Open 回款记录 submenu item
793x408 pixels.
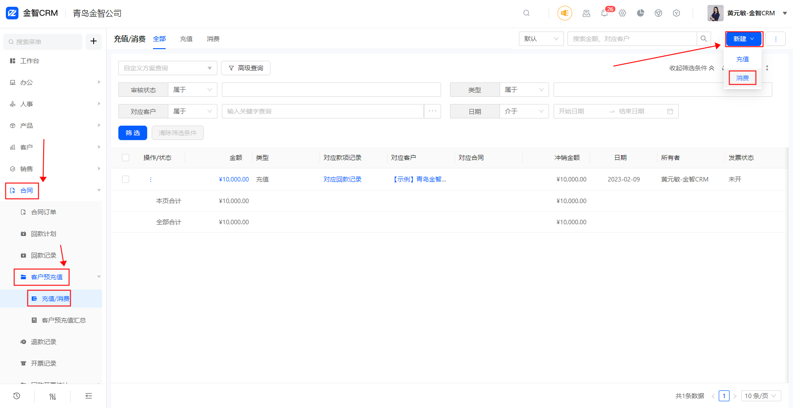tap(44, 255)
